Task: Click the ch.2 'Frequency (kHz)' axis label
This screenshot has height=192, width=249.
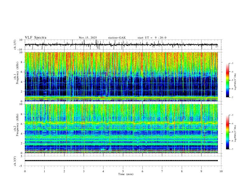Action: pyautogui.click(x=17, y=125)
